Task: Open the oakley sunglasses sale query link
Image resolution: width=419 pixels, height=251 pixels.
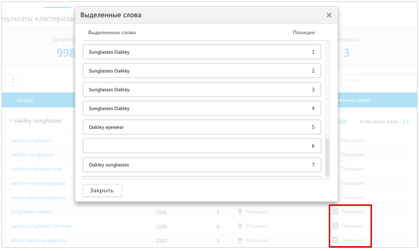Action: (x=36, y=169)
